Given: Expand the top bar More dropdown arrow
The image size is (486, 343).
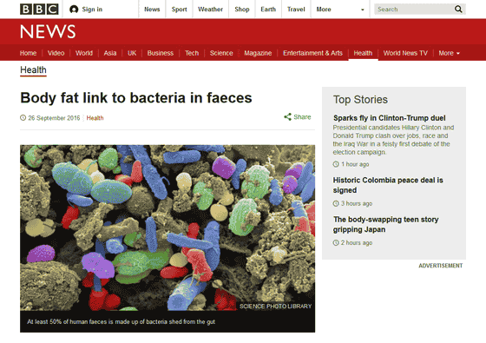Looking at the screenshot, I should [363, 10].
